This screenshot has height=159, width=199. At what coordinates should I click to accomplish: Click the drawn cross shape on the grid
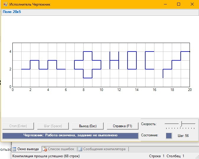[88, 65]
